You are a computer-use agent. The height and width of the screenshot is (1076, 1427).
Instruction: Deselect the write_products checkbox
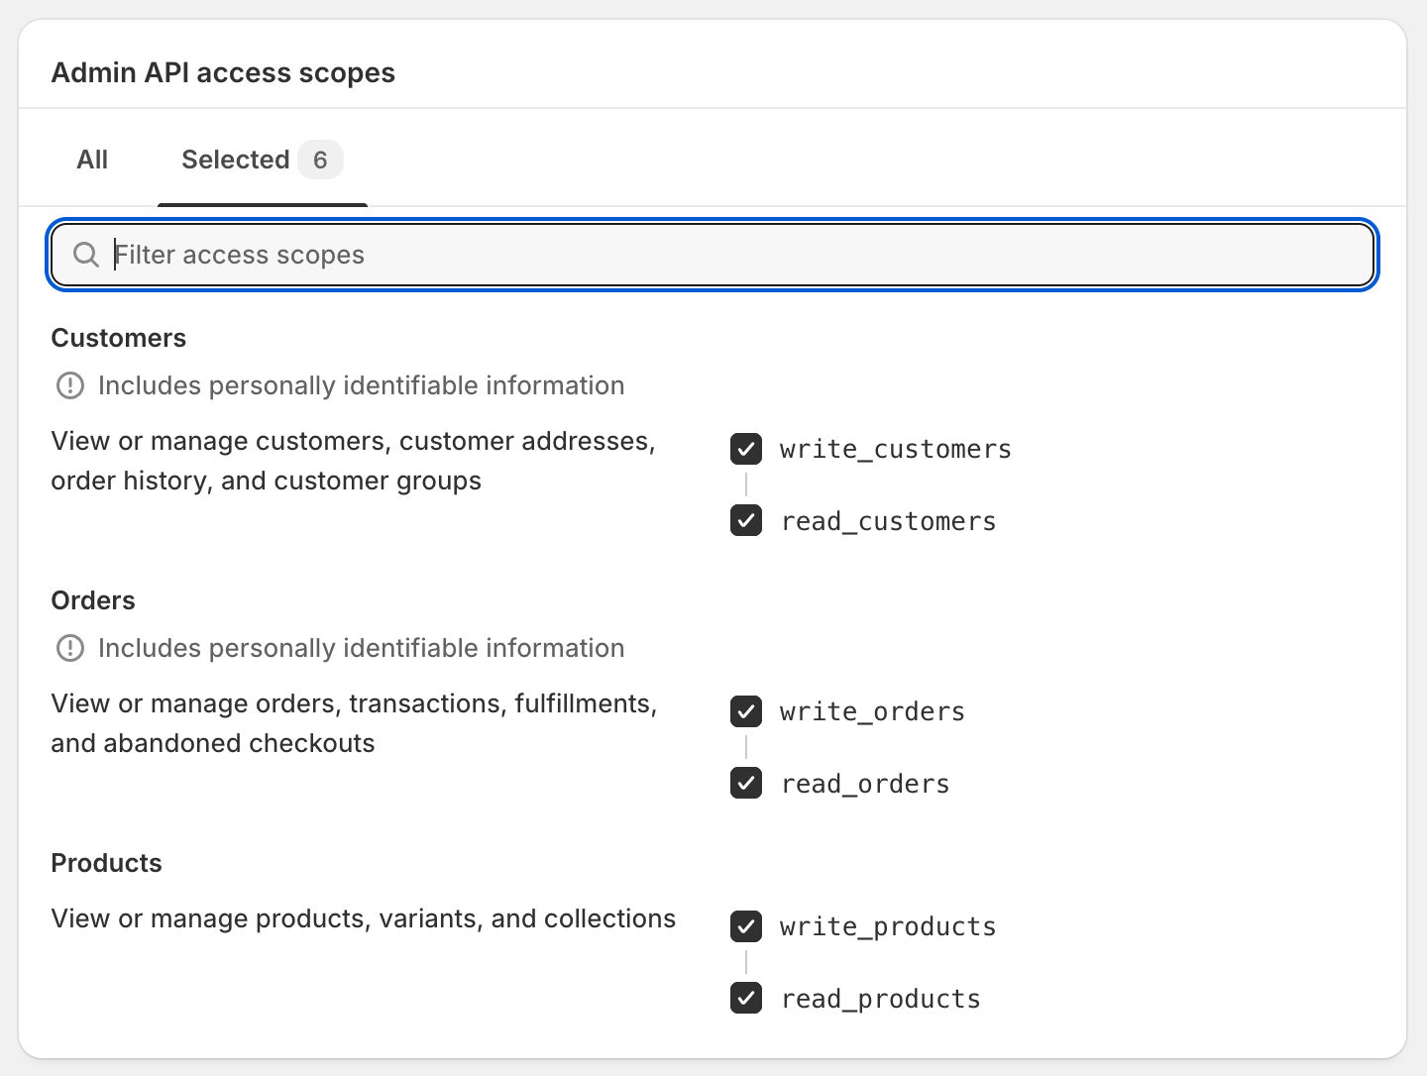(746, 926)
